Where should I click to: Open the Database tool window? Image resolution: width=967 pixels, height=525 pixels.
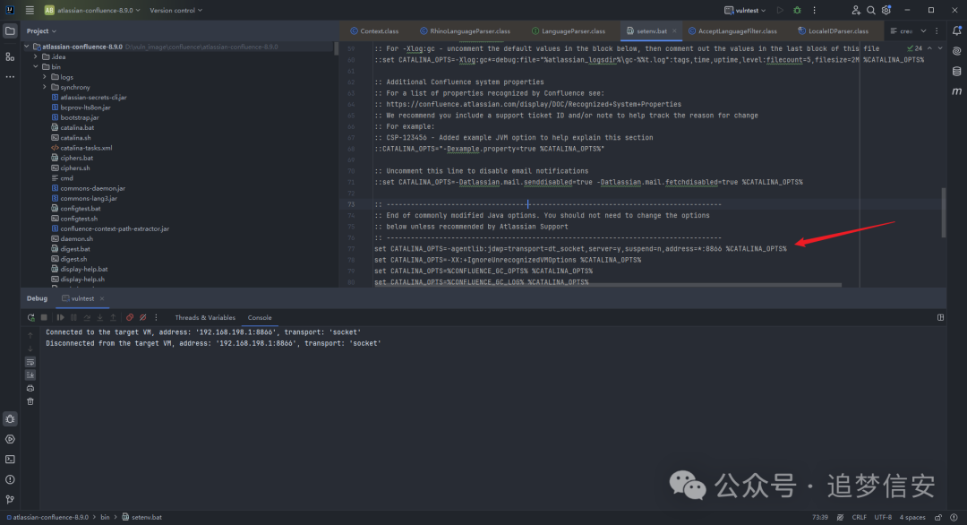point(956,72)
